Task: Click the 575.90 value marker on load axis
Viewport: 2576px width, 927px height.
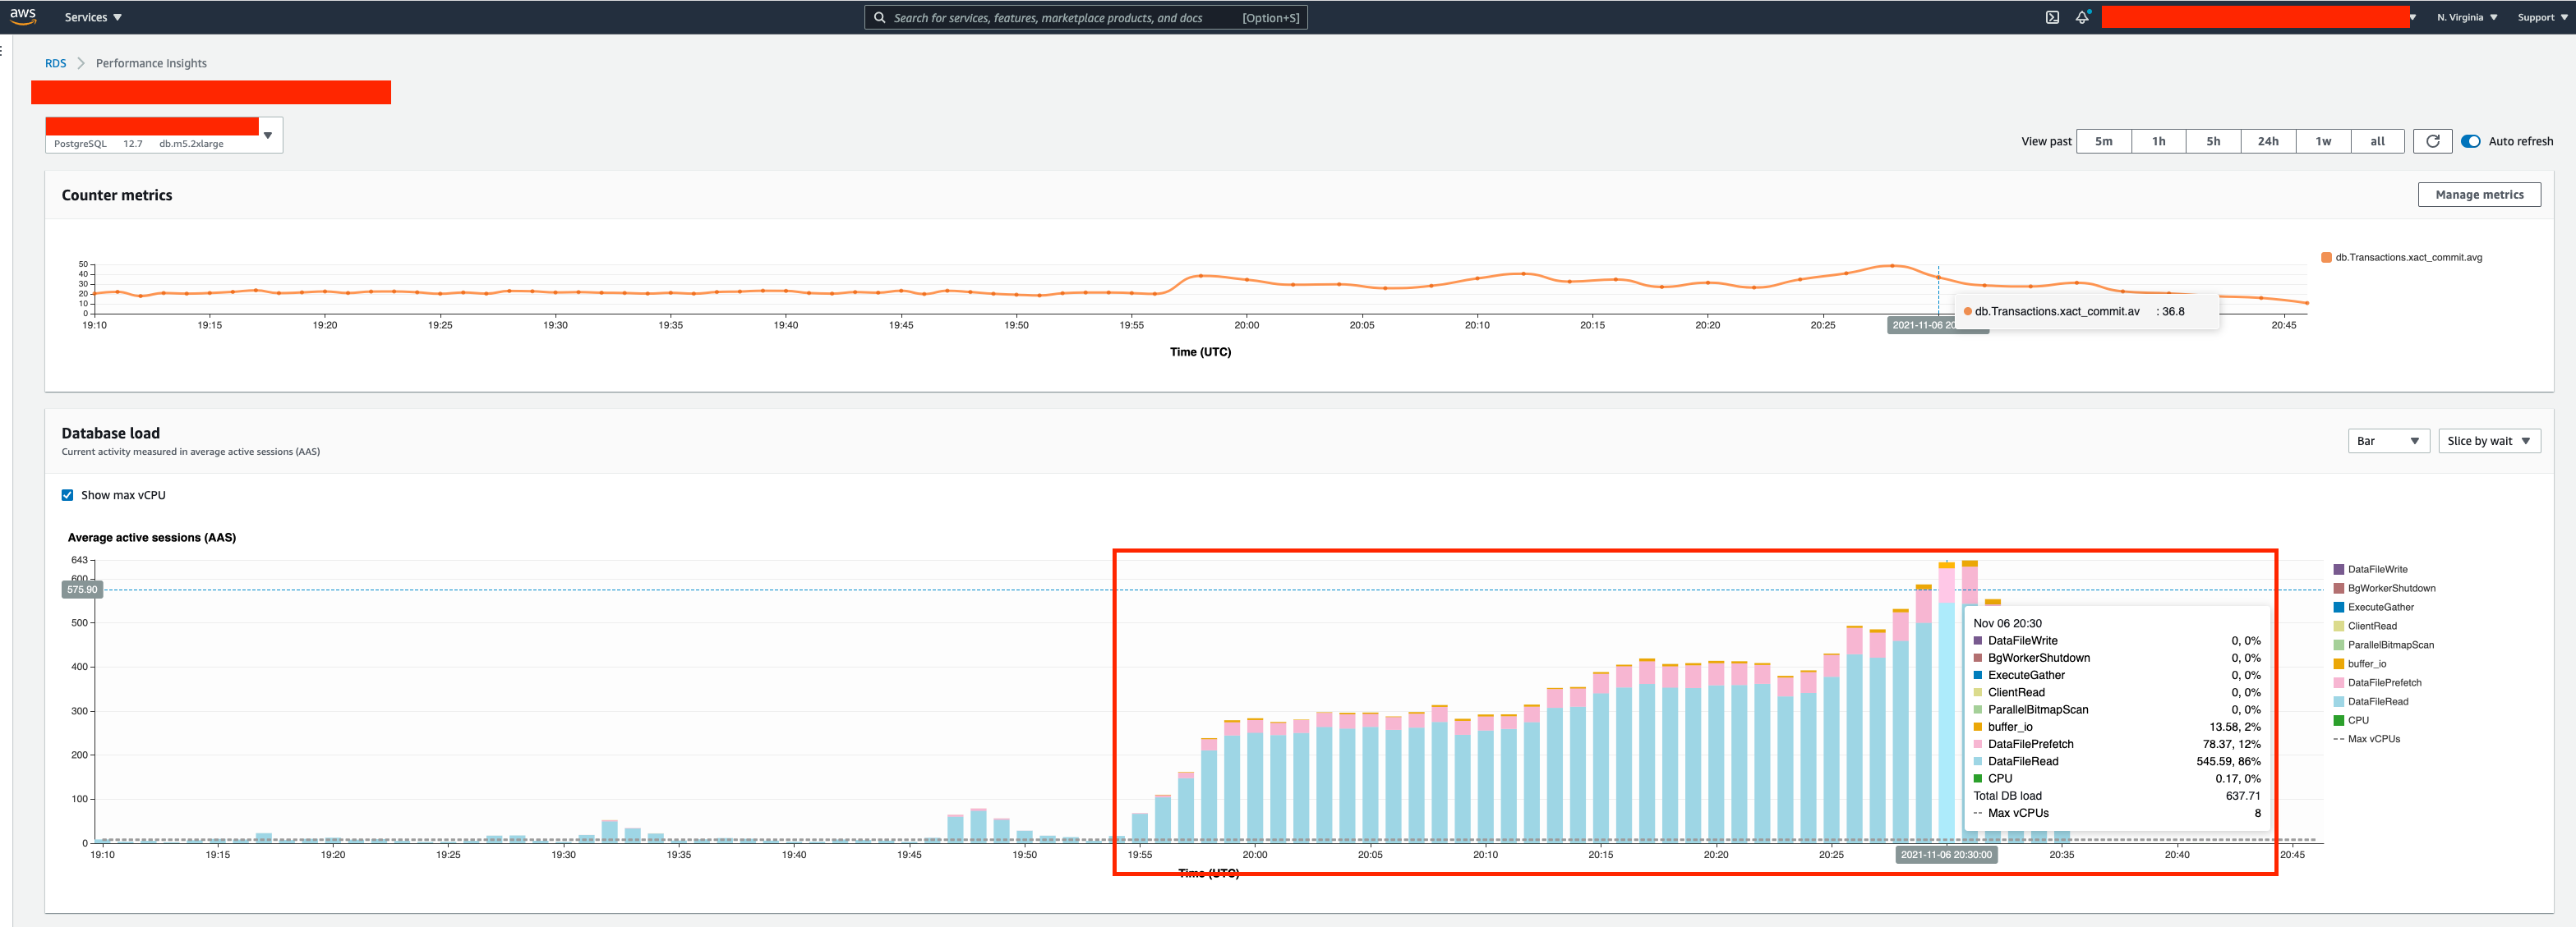Action: (82, 590)
